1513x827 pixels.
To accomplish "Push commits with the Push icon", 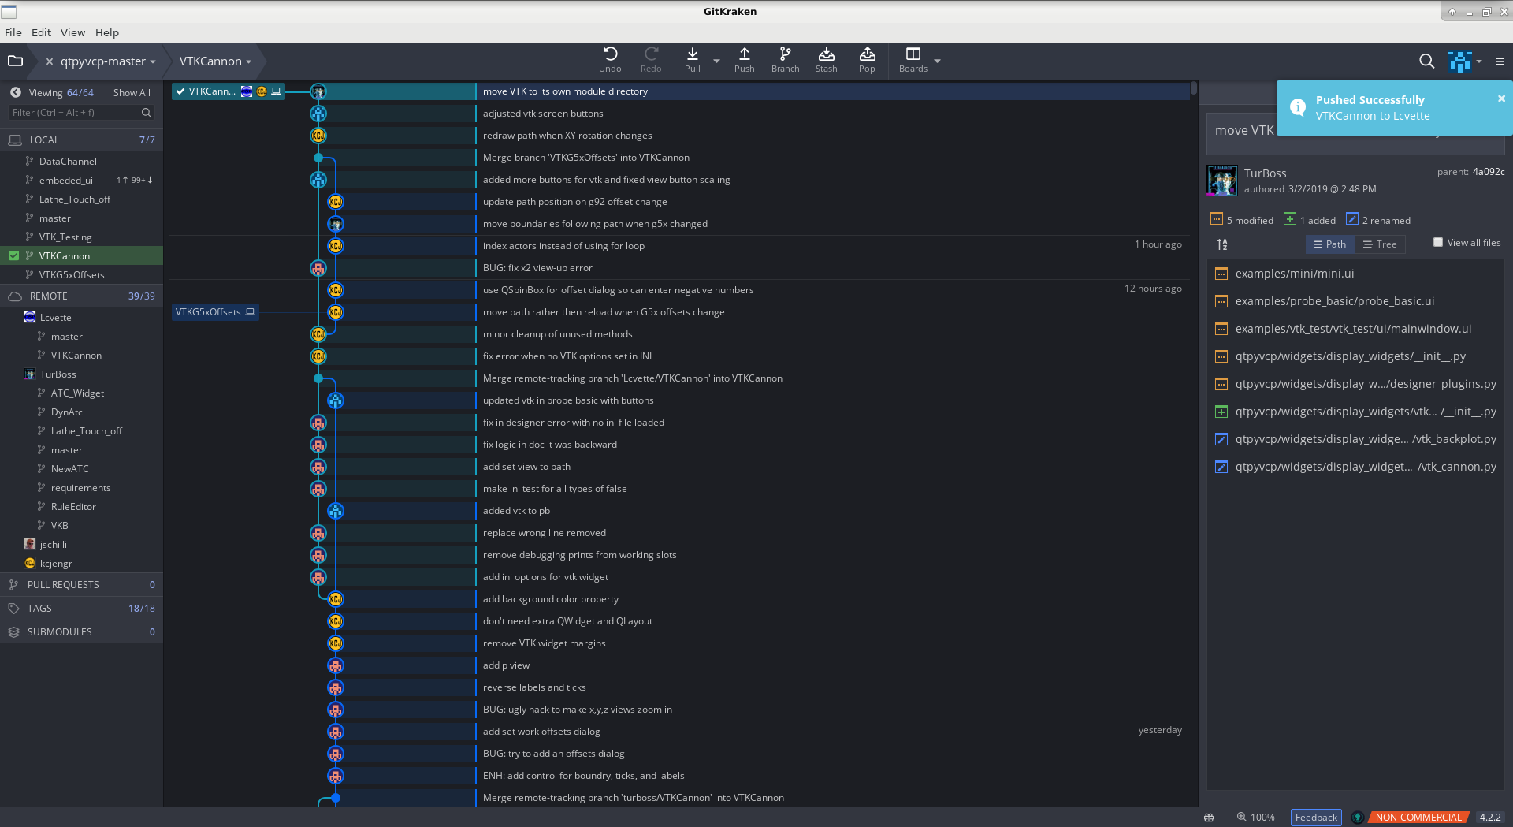I will coord(744,59).
